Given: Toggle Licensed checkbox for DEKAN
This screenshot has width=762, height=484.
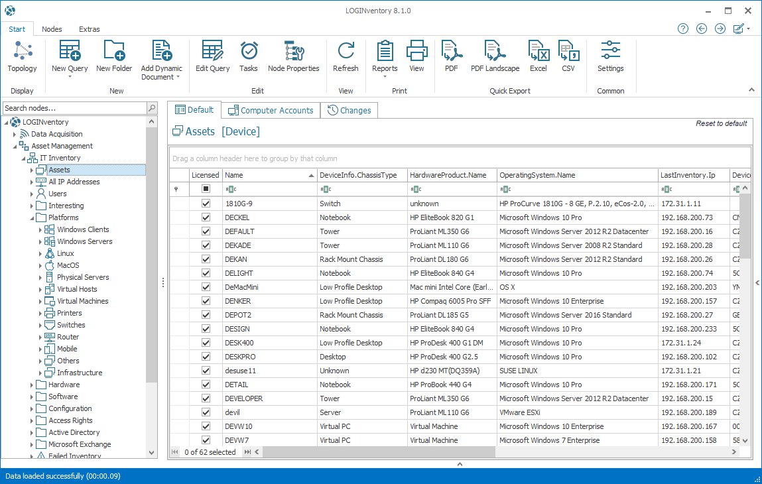Looking at the screenshot, I should click(x=206, y=259).
